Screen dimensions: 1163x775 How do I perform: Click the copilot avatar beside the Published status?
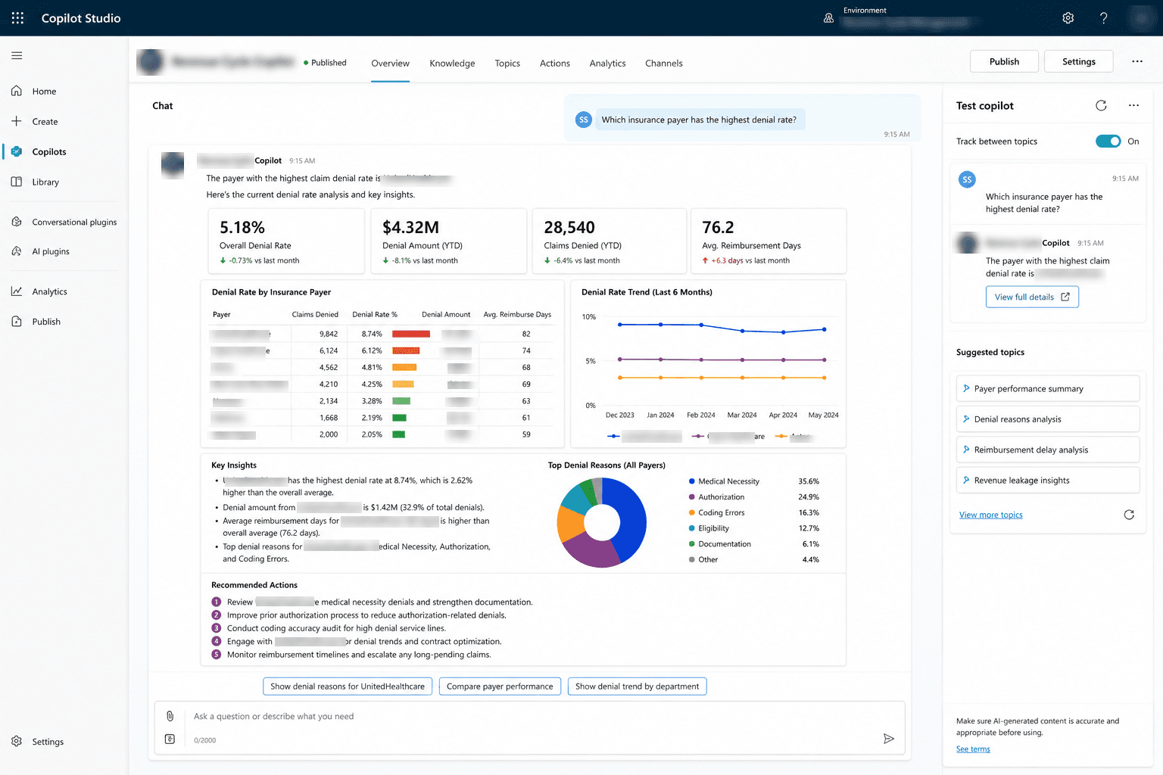click(151, 62)
